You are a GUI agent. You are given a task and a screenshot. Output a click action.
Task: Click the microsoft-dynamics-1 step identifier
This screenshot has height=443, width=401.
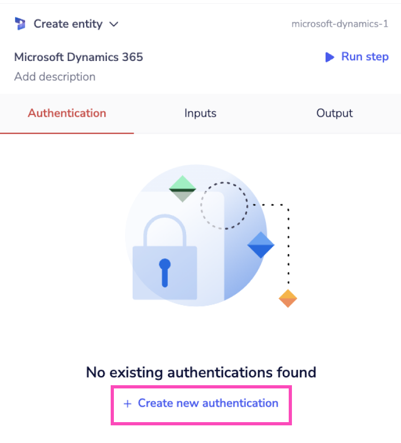point(341,24)
